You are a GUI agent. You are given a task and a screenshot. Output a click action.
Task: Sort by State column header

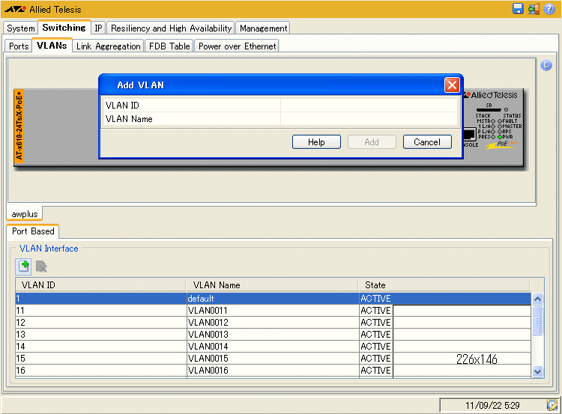[444, 285]
